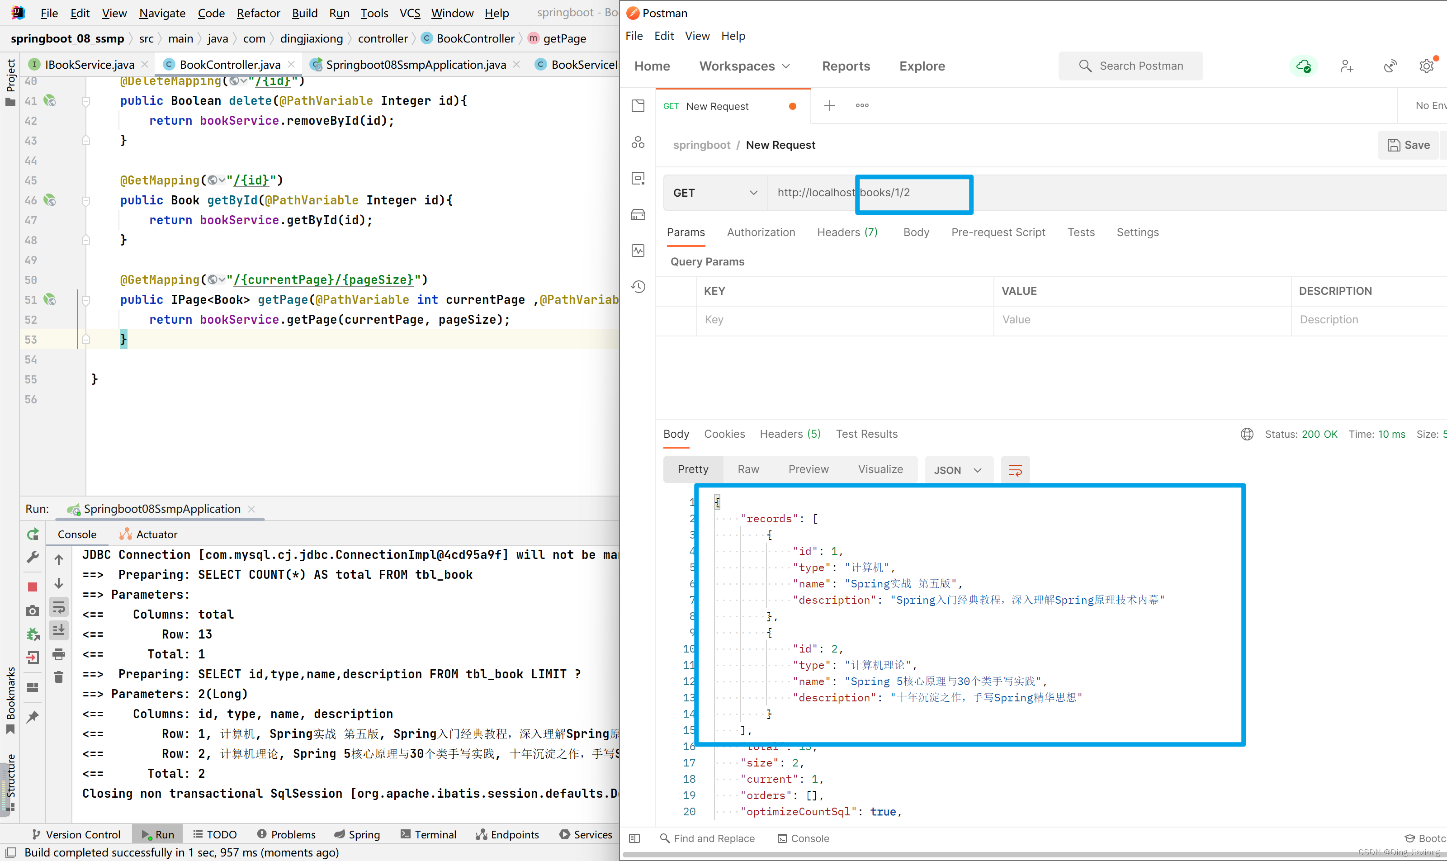This screenshot has height=861, width=1447.
Task: Open Postman View menu
Action: pyautogui.click(x=697, y=36)
